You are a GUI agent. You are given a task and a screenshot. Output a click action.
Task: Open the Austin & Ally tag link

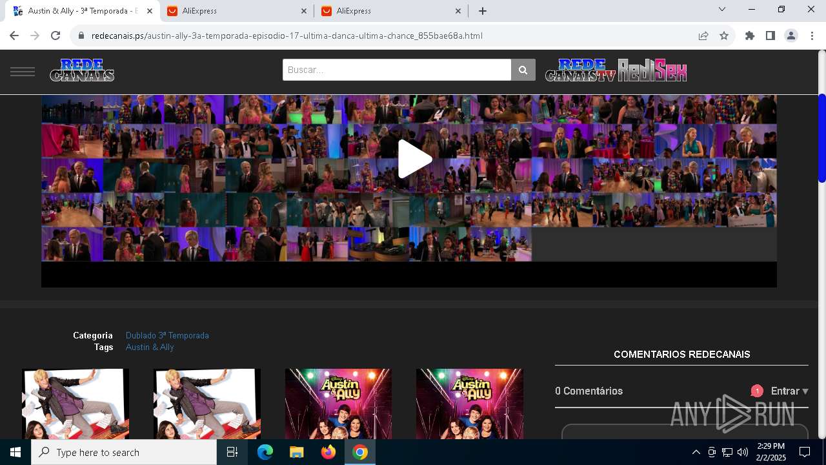point(150,347)
